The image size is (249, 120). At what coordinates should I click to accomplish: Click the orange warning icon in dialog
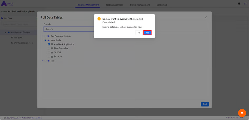(99, 19)
